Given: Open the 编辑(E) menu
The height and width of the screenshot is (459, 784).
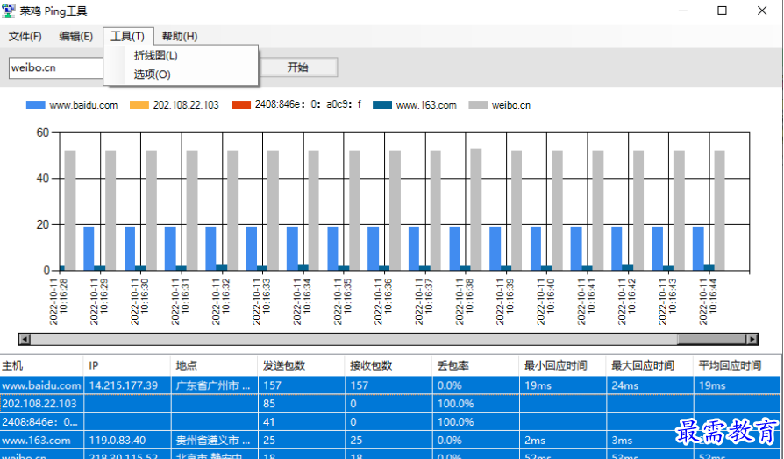Looking at the screenshot, I should coord(76,37).
